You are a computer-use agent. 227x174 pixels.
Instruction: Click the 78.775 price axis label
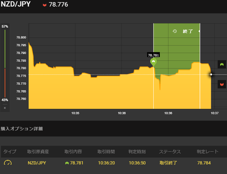[21, 76]
